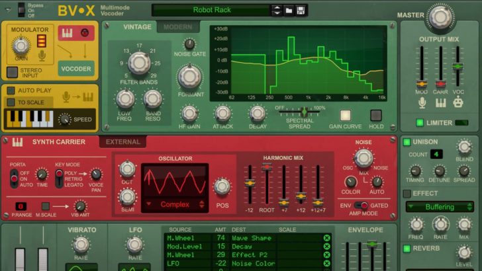Adjust the oscillator Pos knob
The height and width of the screenshot is (271, 482).
(x=222, y=186)
